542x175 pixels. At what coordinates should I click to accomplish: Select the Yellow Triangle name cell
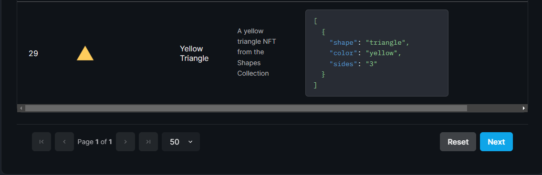[x=194, y=53]
